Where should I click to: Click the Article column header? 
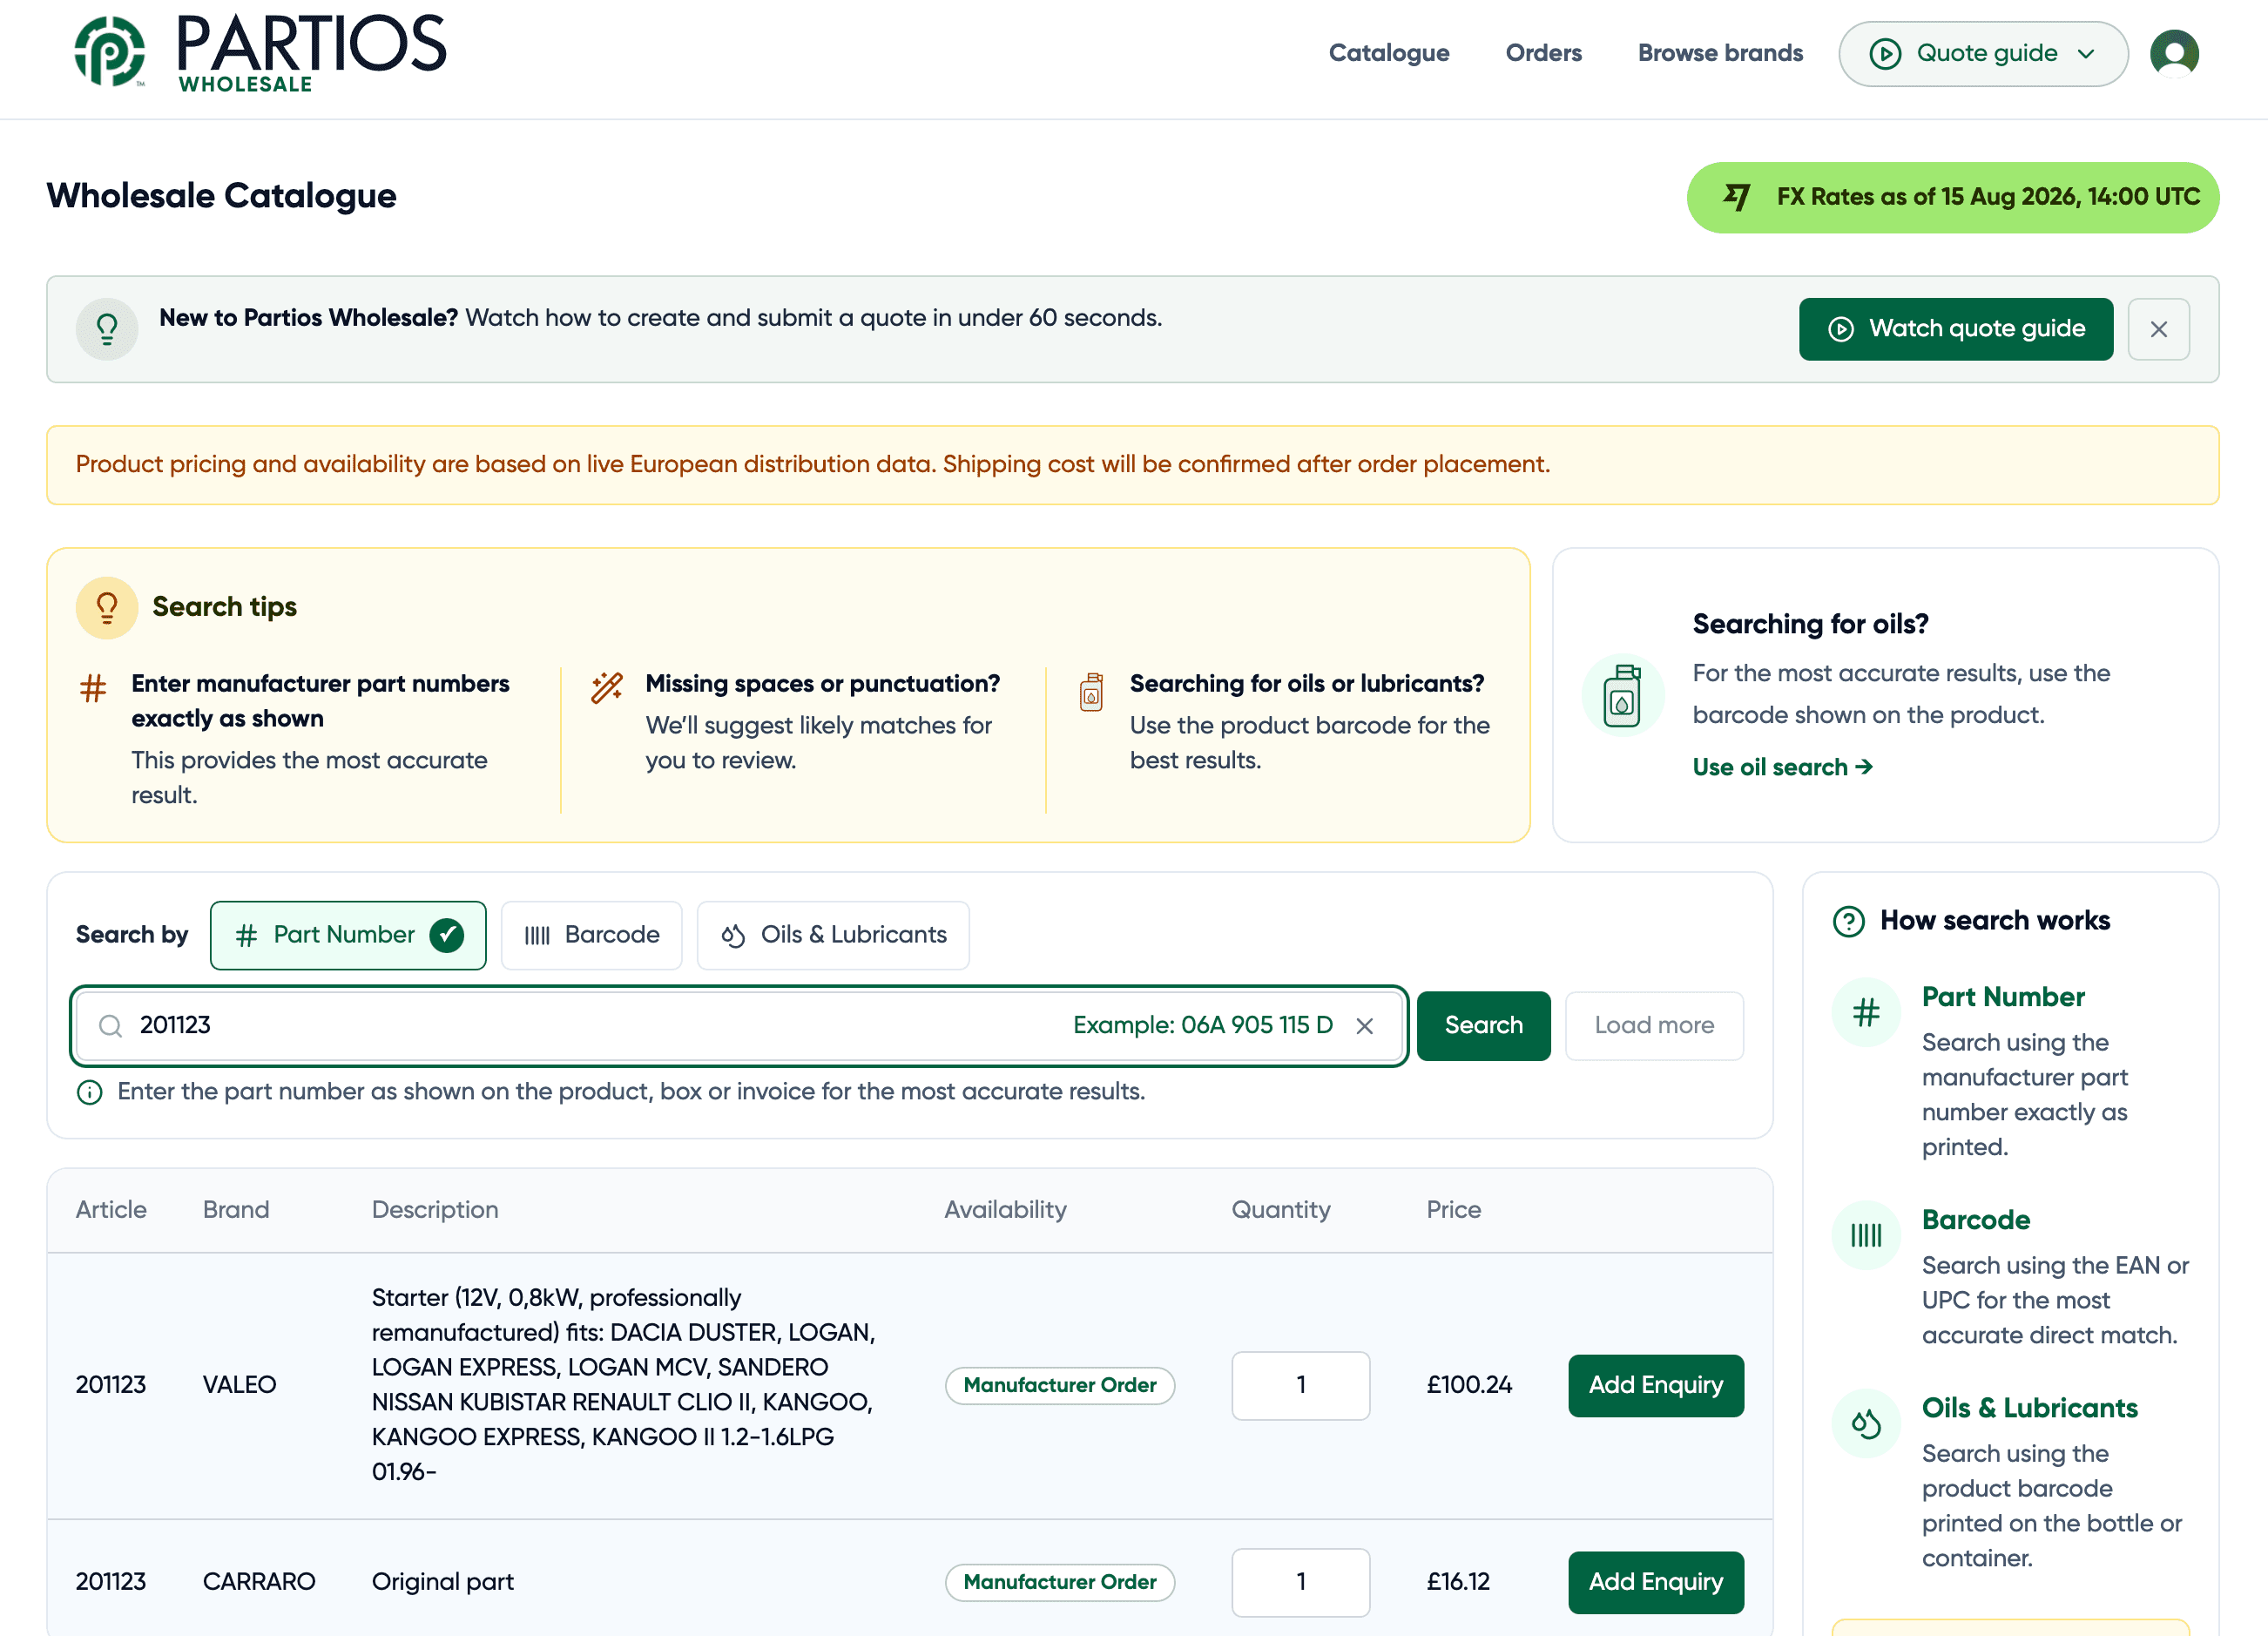click(111, 1210)
